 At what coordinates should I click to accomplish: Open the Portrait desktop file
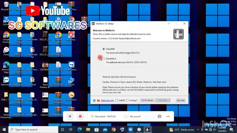[32, 81]
